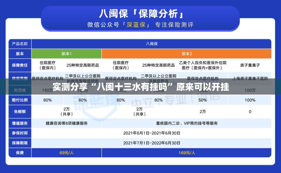Click the 质子重离子 coverage cell
281x173 pixels.
pyautogui.click(x=250, y=65)
